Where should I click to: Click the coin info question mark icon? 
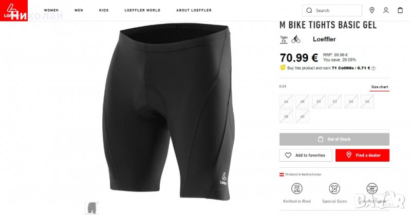click(x=373, y=68)
